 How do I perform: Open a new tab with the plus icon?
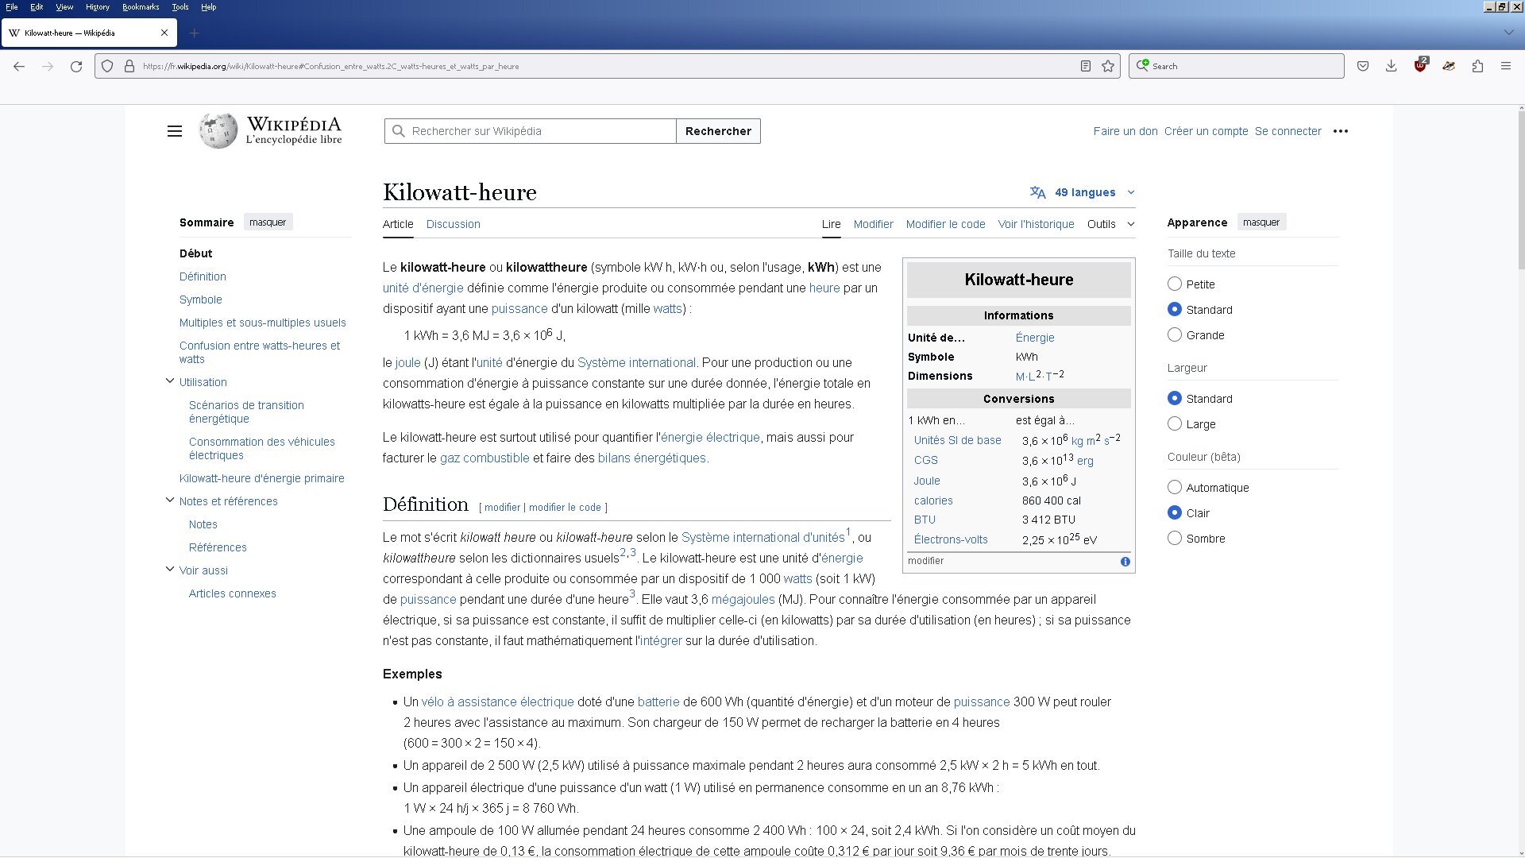click(195, 33)
